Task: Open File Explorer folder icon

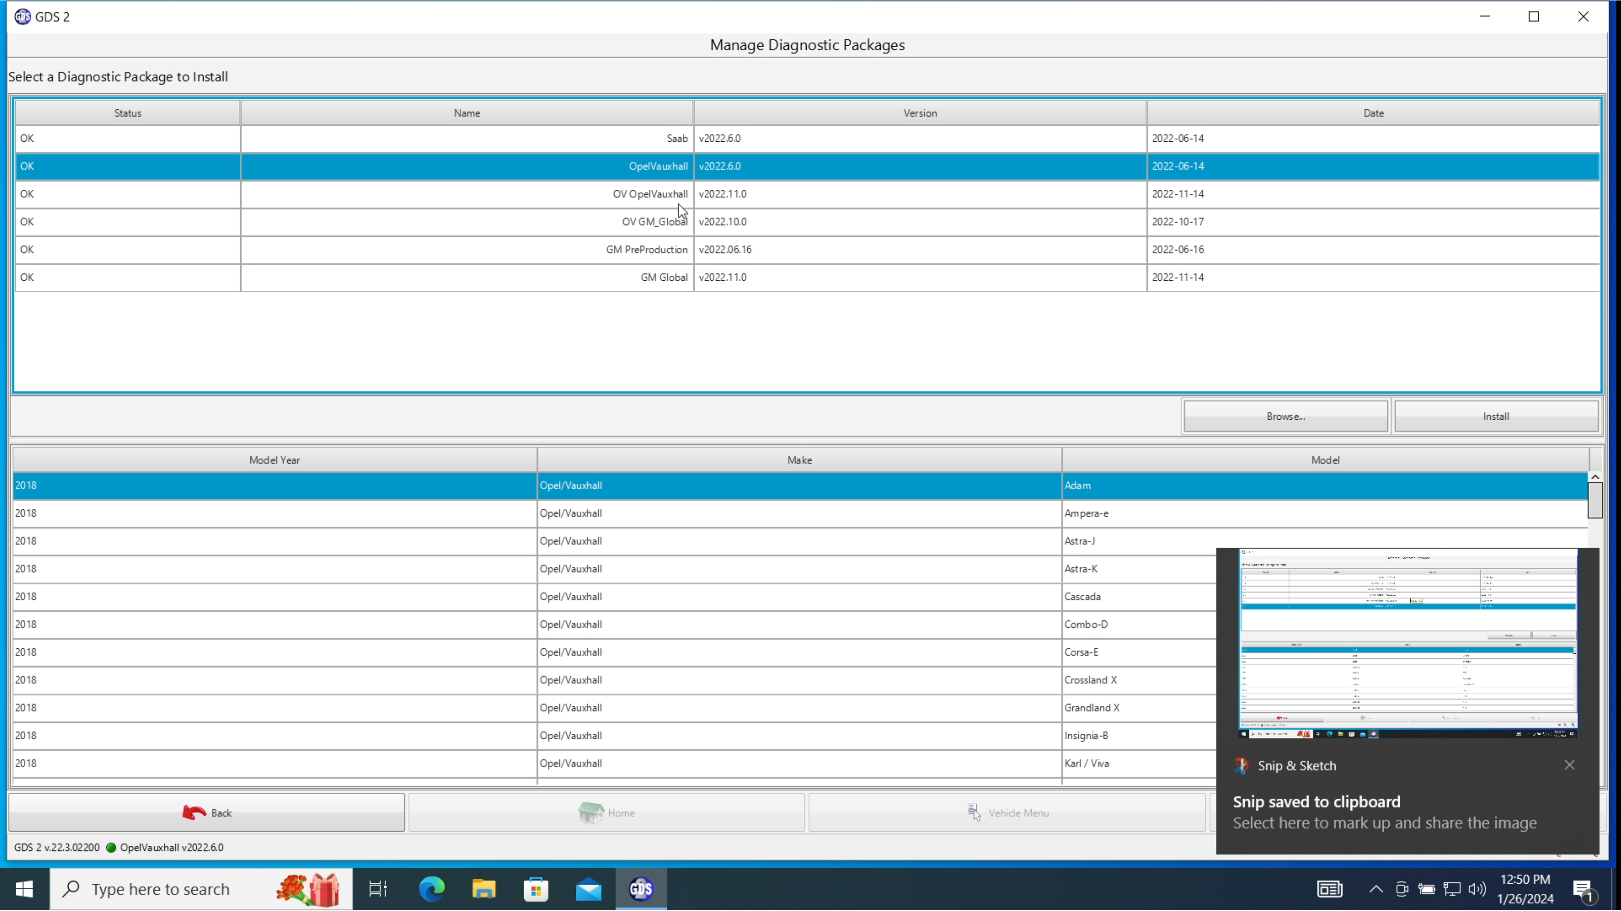Action: click(x=484, y=889)
